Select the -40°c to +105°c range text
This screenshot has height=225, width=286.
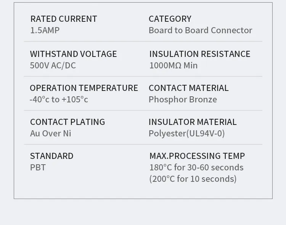point(59,99)
